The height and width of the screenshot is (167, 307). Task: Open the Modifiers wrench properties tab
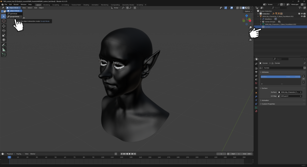256,97
